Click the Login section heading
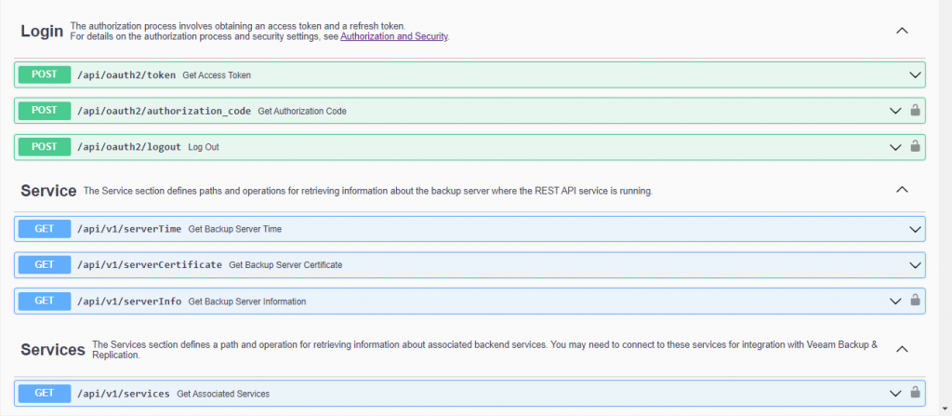 (42, 32)
